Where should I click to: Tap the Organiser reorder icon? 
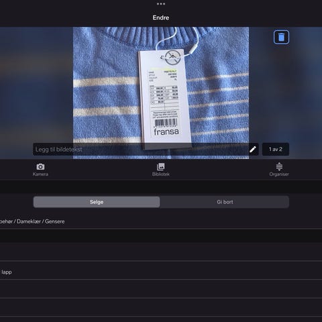coord(279,166)
